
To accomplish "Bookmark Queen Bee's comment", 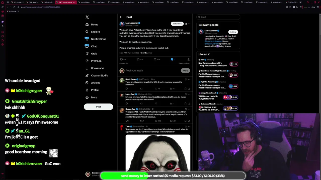I will click(185, 121).
